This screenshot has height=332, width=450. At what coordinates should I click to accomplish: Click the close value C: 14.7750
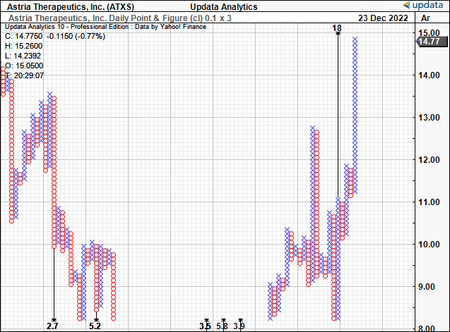pos(23,37)
